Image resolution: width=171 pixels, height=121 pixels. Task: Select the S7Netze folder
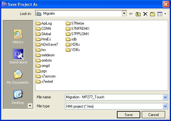click(75, 23)
